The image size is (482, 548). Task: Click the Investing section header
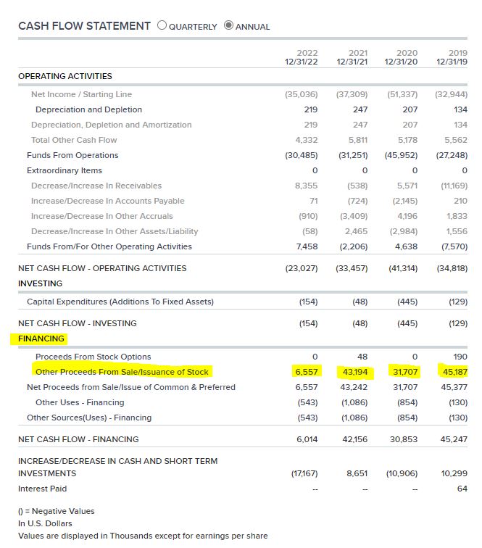(x=40, y=283)
